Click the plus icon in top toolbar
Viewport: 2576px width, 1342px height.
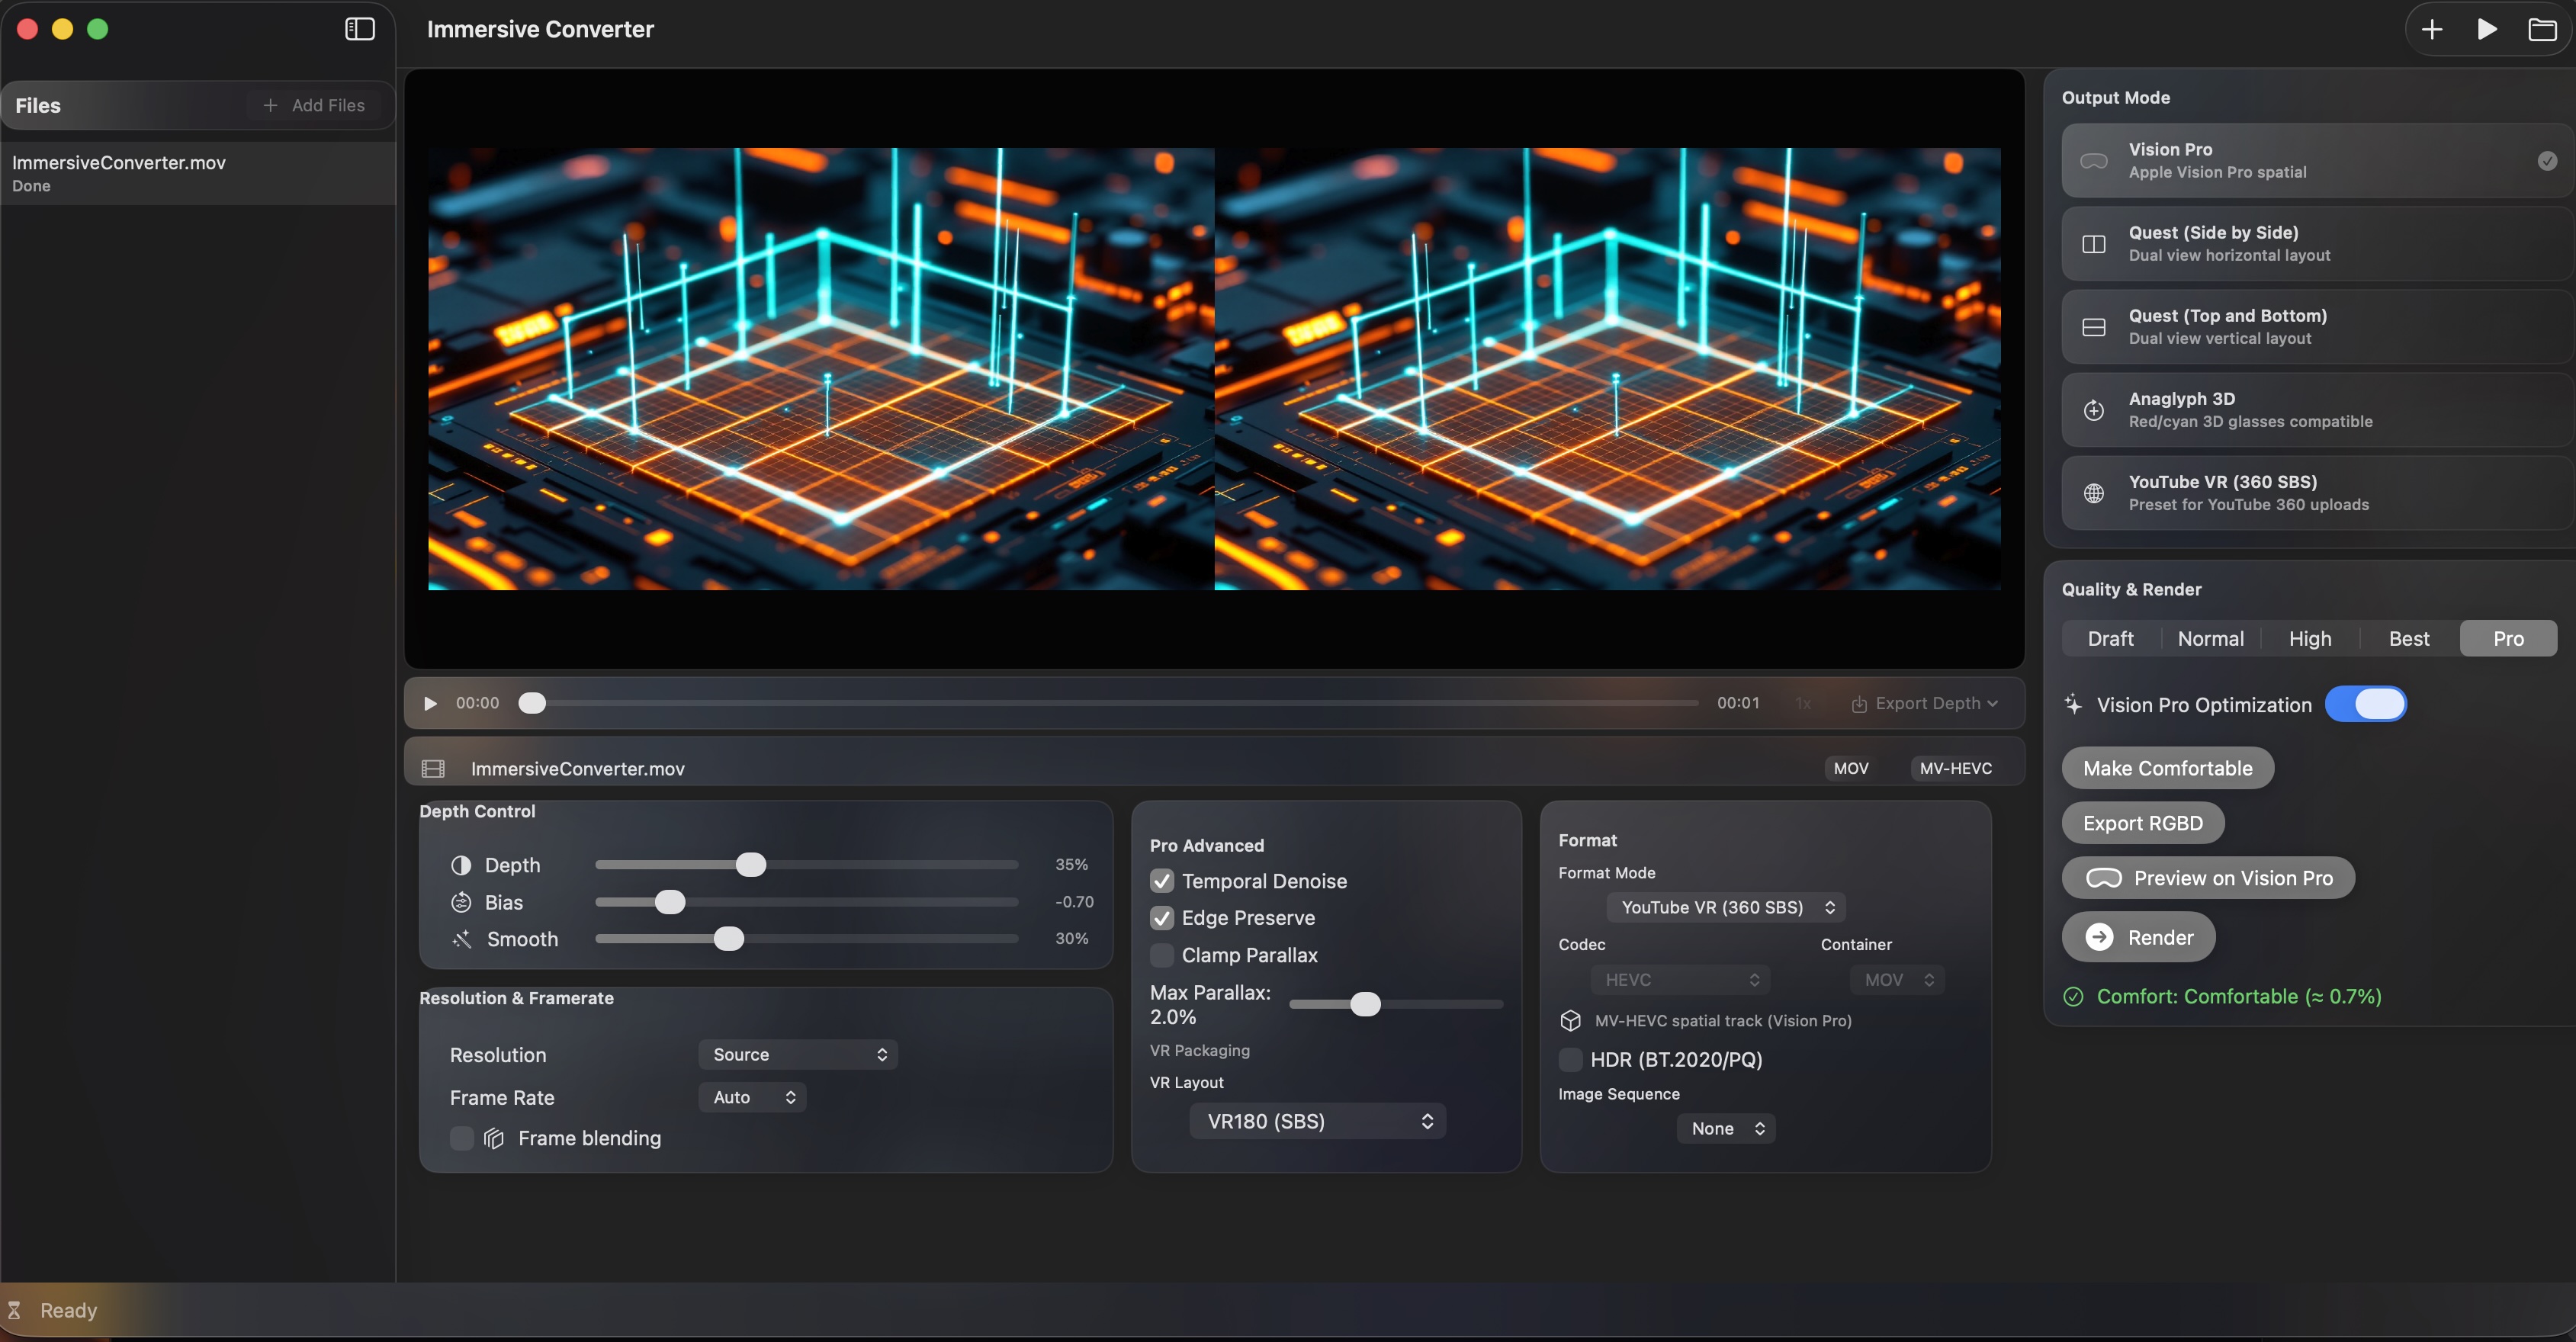coord(2431,29)
